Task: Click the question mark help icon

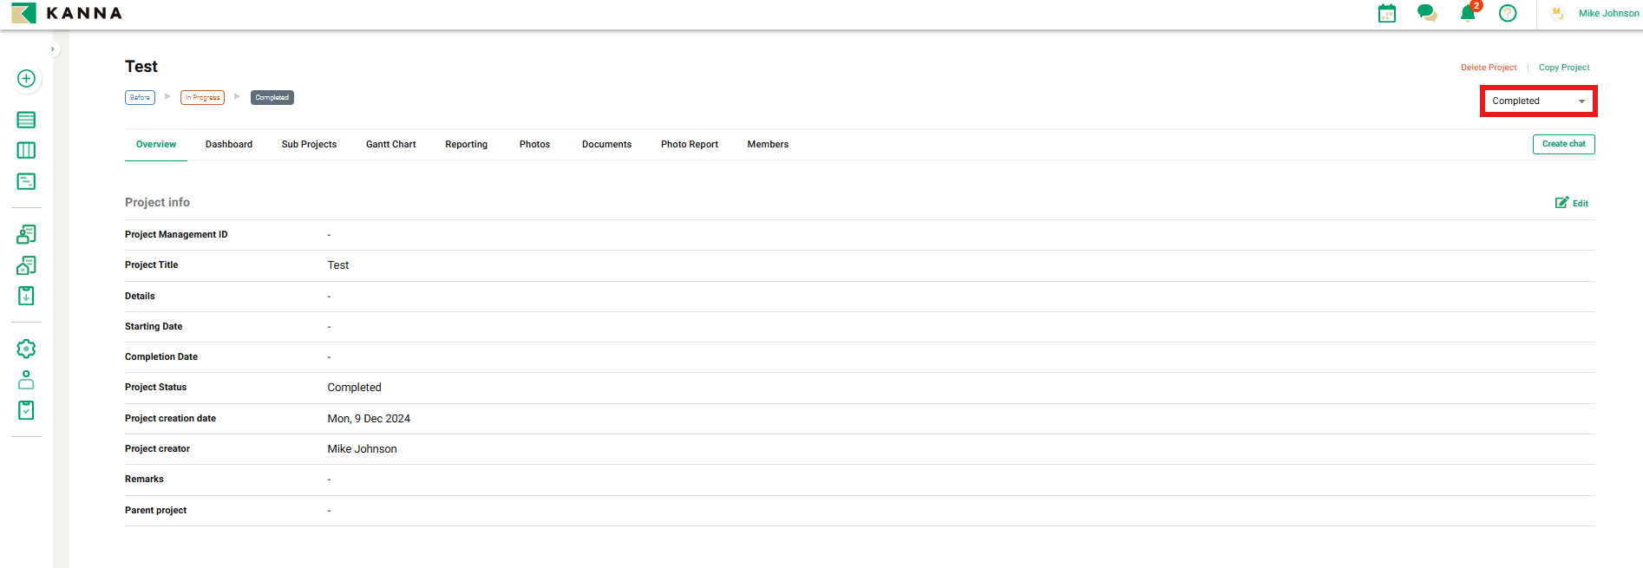Action: click(x=1508, y=14)
